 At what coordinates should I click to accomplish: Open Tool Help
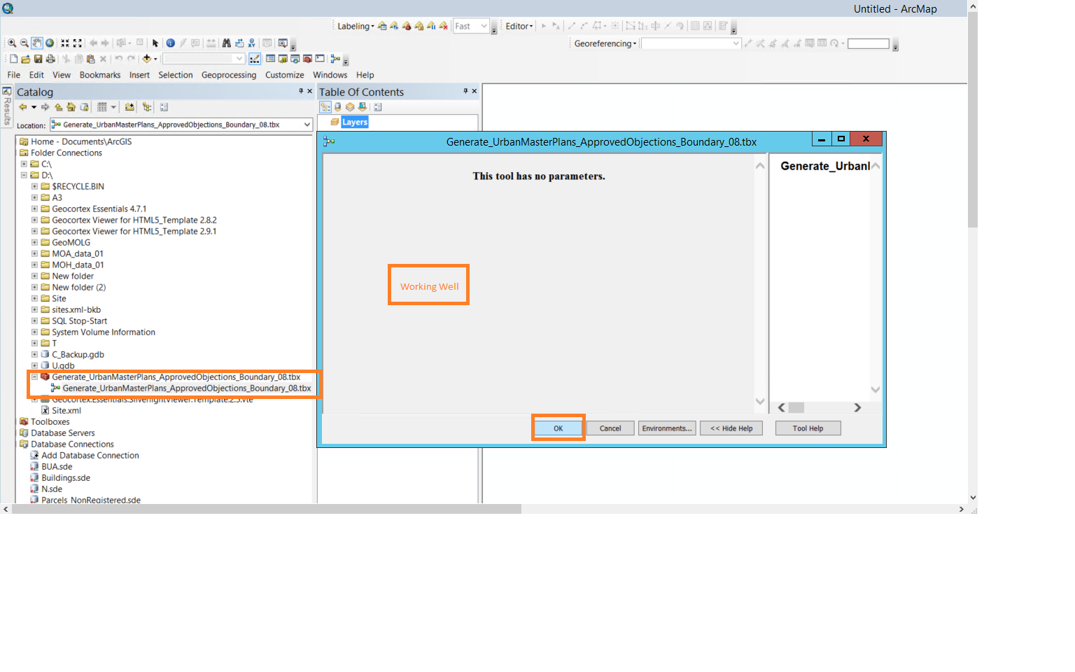pos(808,428)
